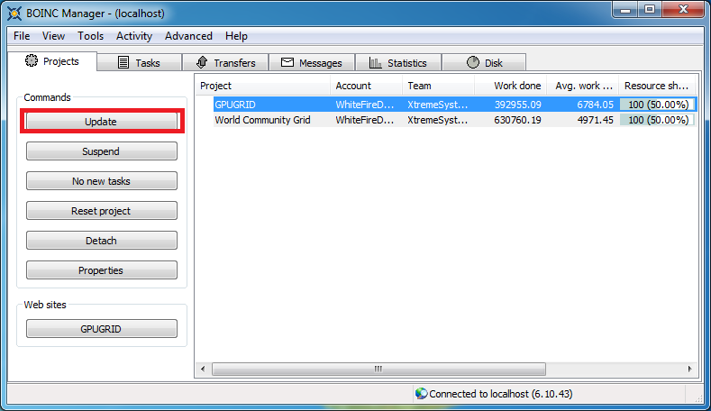Viewport: 711px width, 411px height.
Task: Minimize the BOINC Manager window
Action: [x=625, y=10]
